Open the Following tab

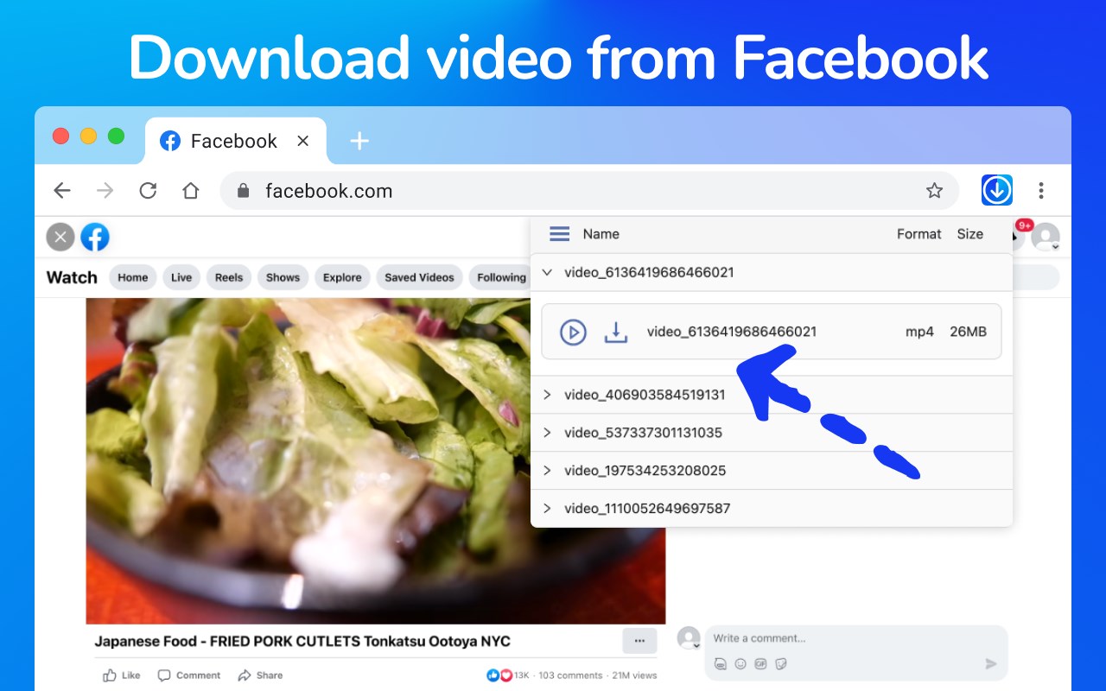[x=500, y=277]
